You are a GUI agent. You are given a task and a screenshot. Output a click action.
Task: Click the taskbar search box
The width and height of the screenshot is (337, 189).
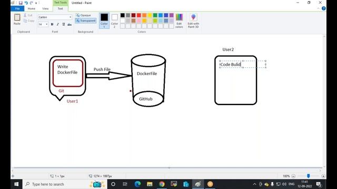[65, 184]
